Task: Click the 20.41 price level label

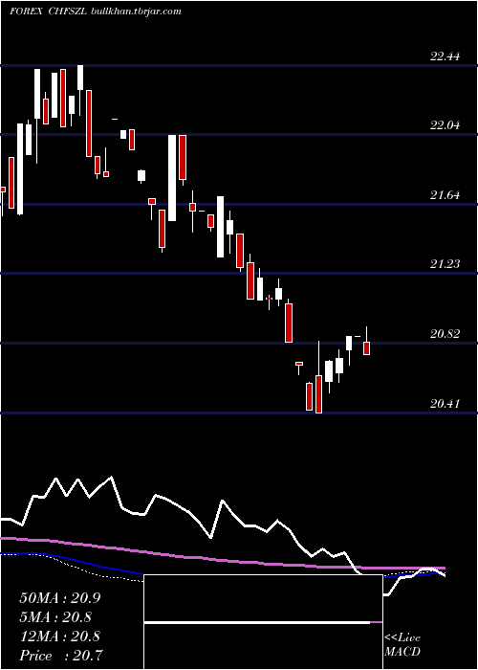Action: [445, 403]
